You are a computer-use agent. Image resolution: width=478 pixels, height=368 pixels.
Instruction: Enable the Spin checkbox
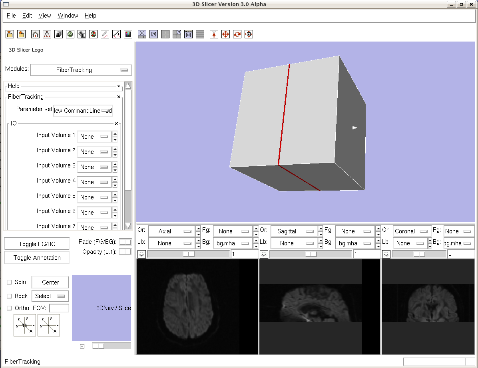tap(10, 282)
